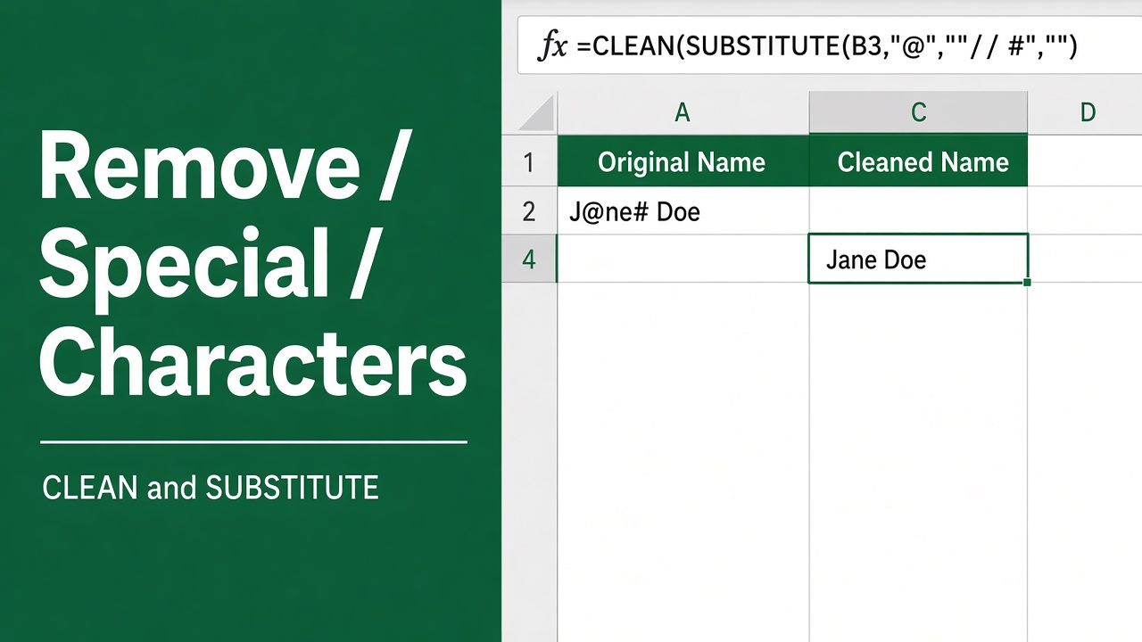Click empty cell C2 under Cleaned Name
1142x642 pixels.
coord(918,211)
